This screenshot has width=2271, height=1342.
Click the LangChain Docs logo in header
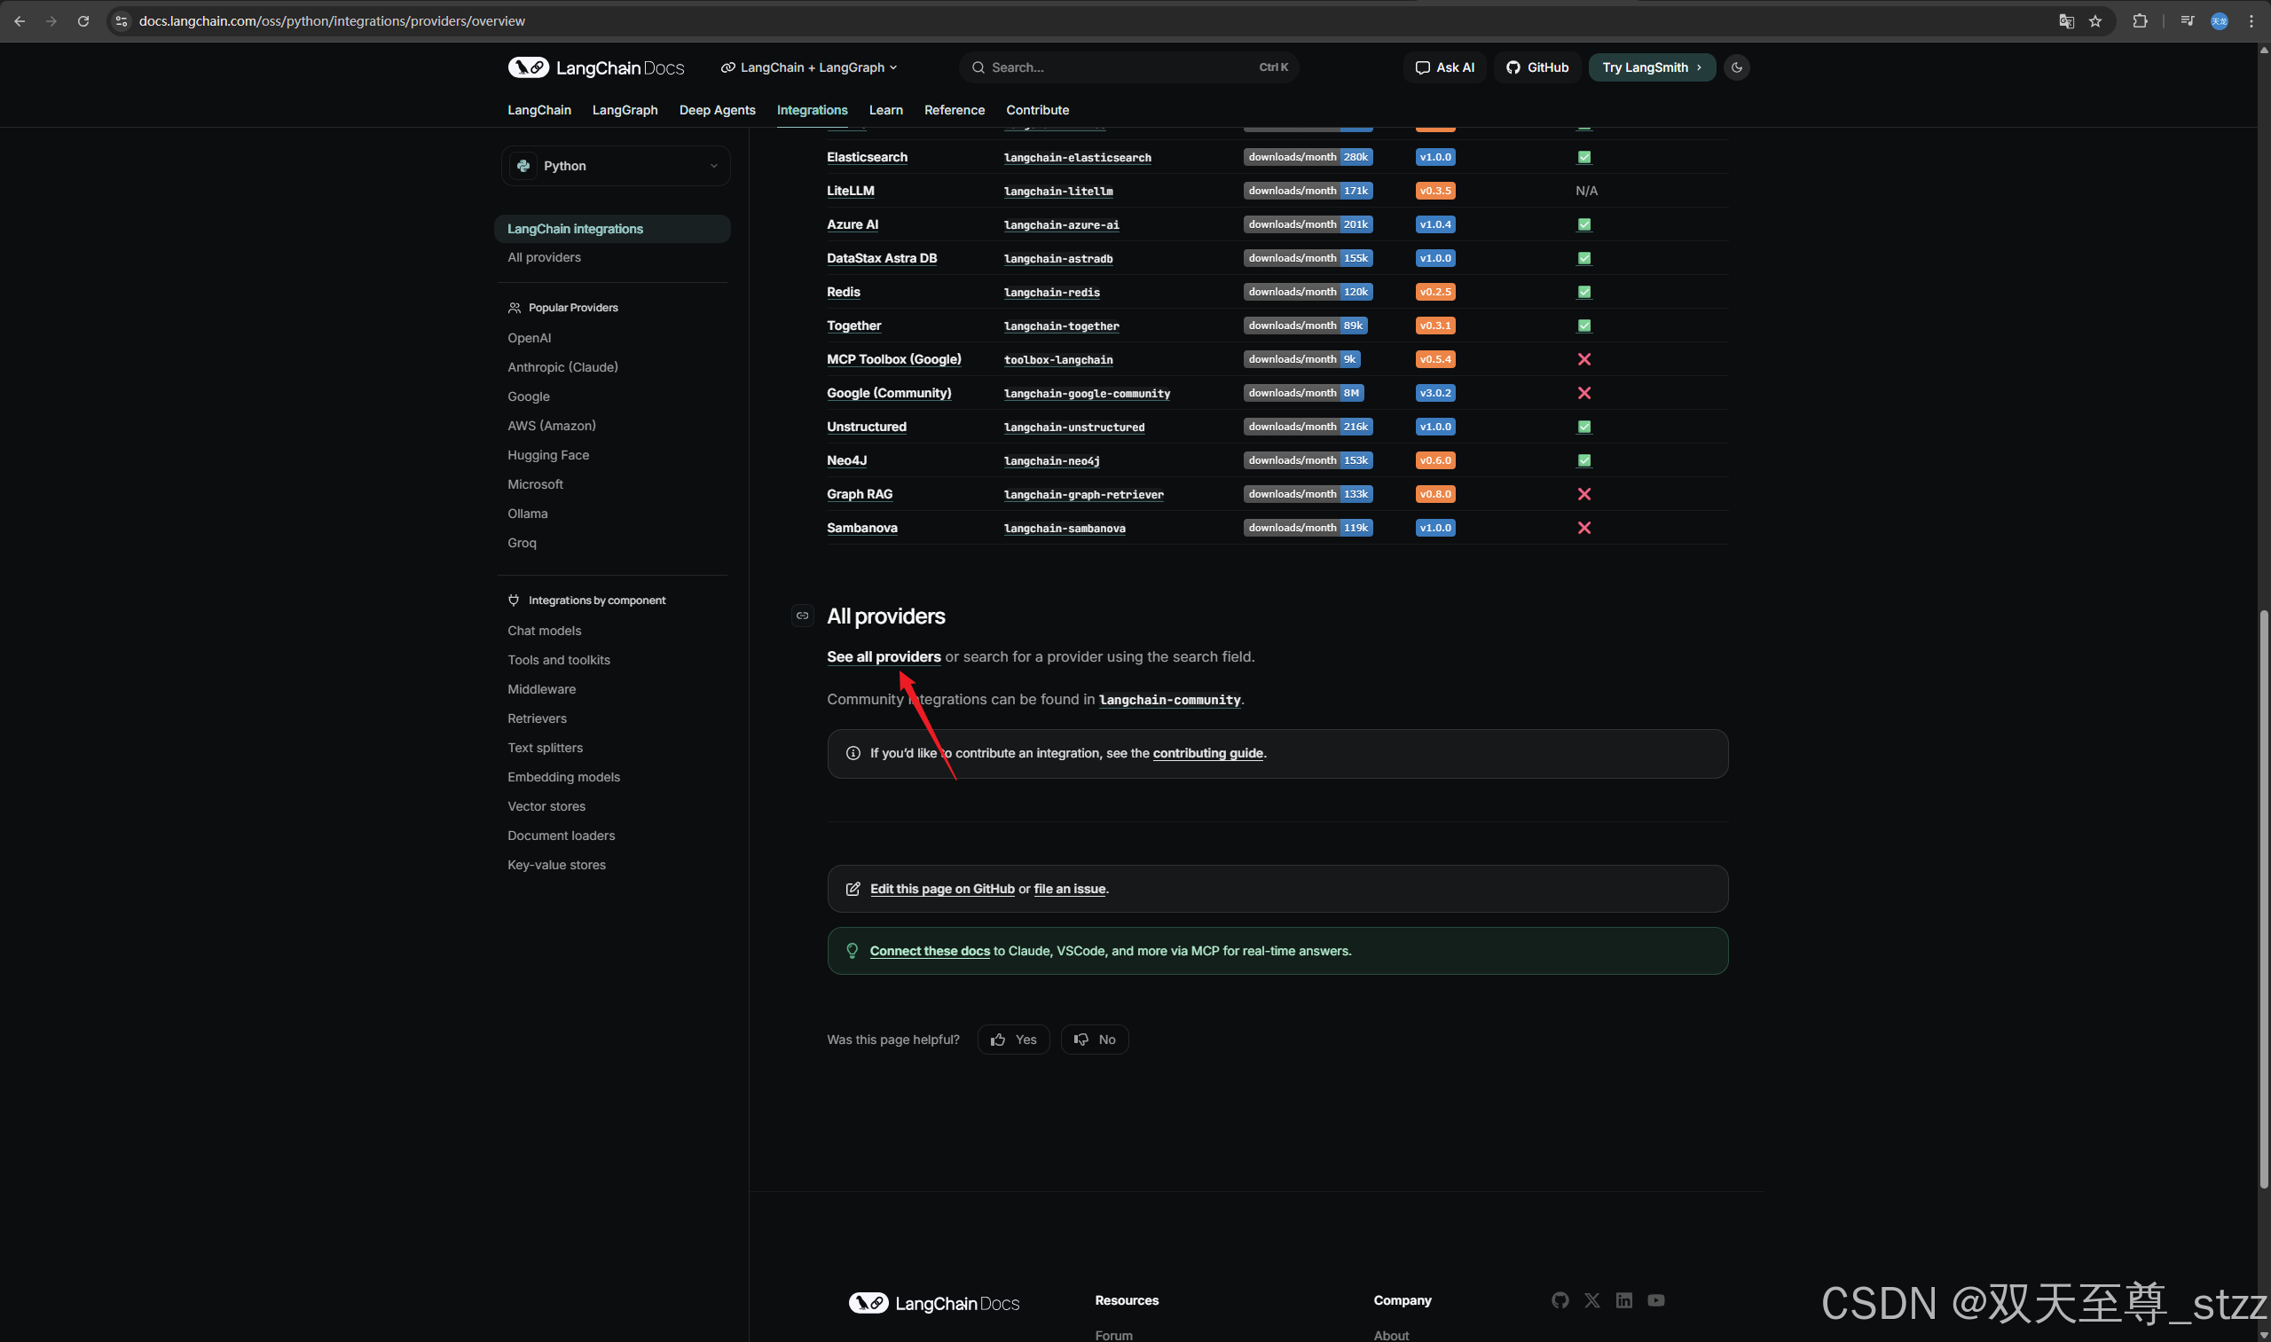(x=596, y=67)
